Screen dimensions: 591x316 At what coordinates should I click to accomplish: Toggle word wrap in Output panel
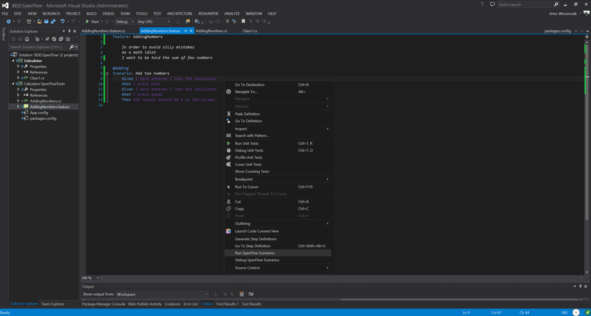(251, 294)
